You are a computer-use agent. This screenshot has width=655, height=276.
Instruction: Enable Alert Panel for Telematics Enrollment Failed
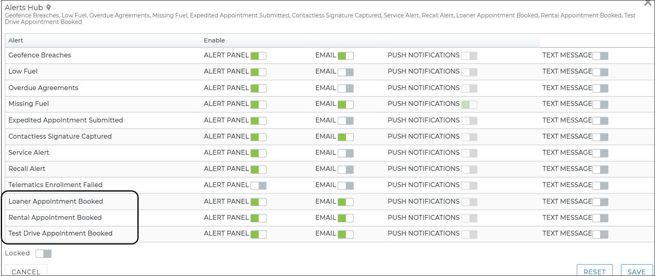(258, 185)
